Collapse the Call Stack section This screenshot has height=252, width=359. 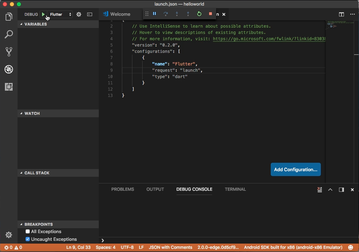coord(58,173)
